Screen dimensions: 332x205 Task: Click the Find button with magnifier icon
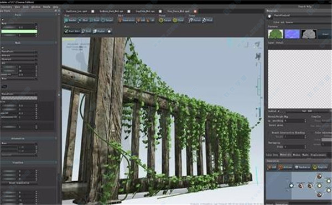[86, 31]
